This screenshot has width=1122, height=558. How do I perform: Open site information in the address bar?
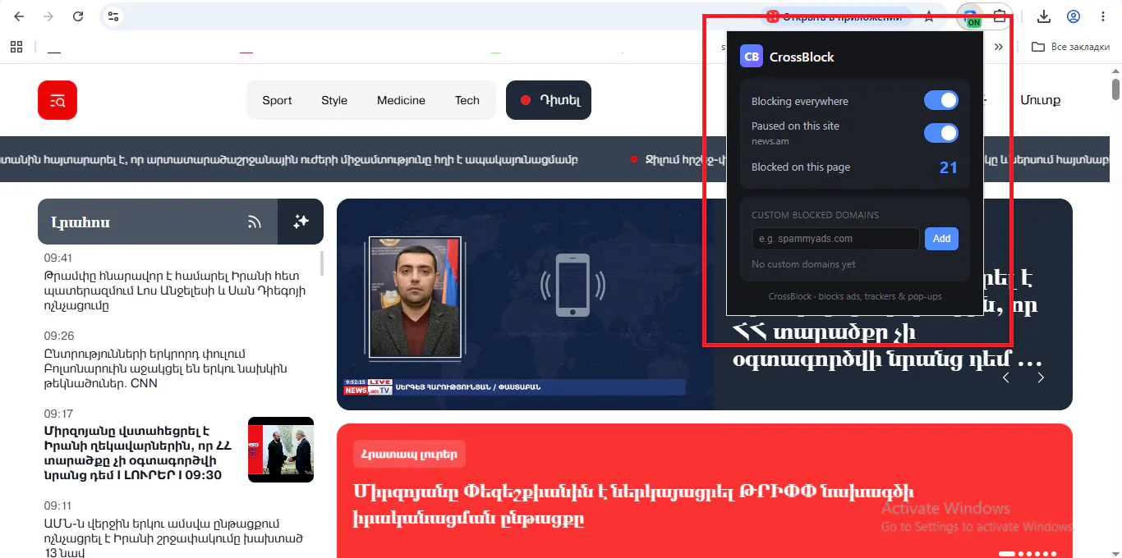[x=113, y=16]
